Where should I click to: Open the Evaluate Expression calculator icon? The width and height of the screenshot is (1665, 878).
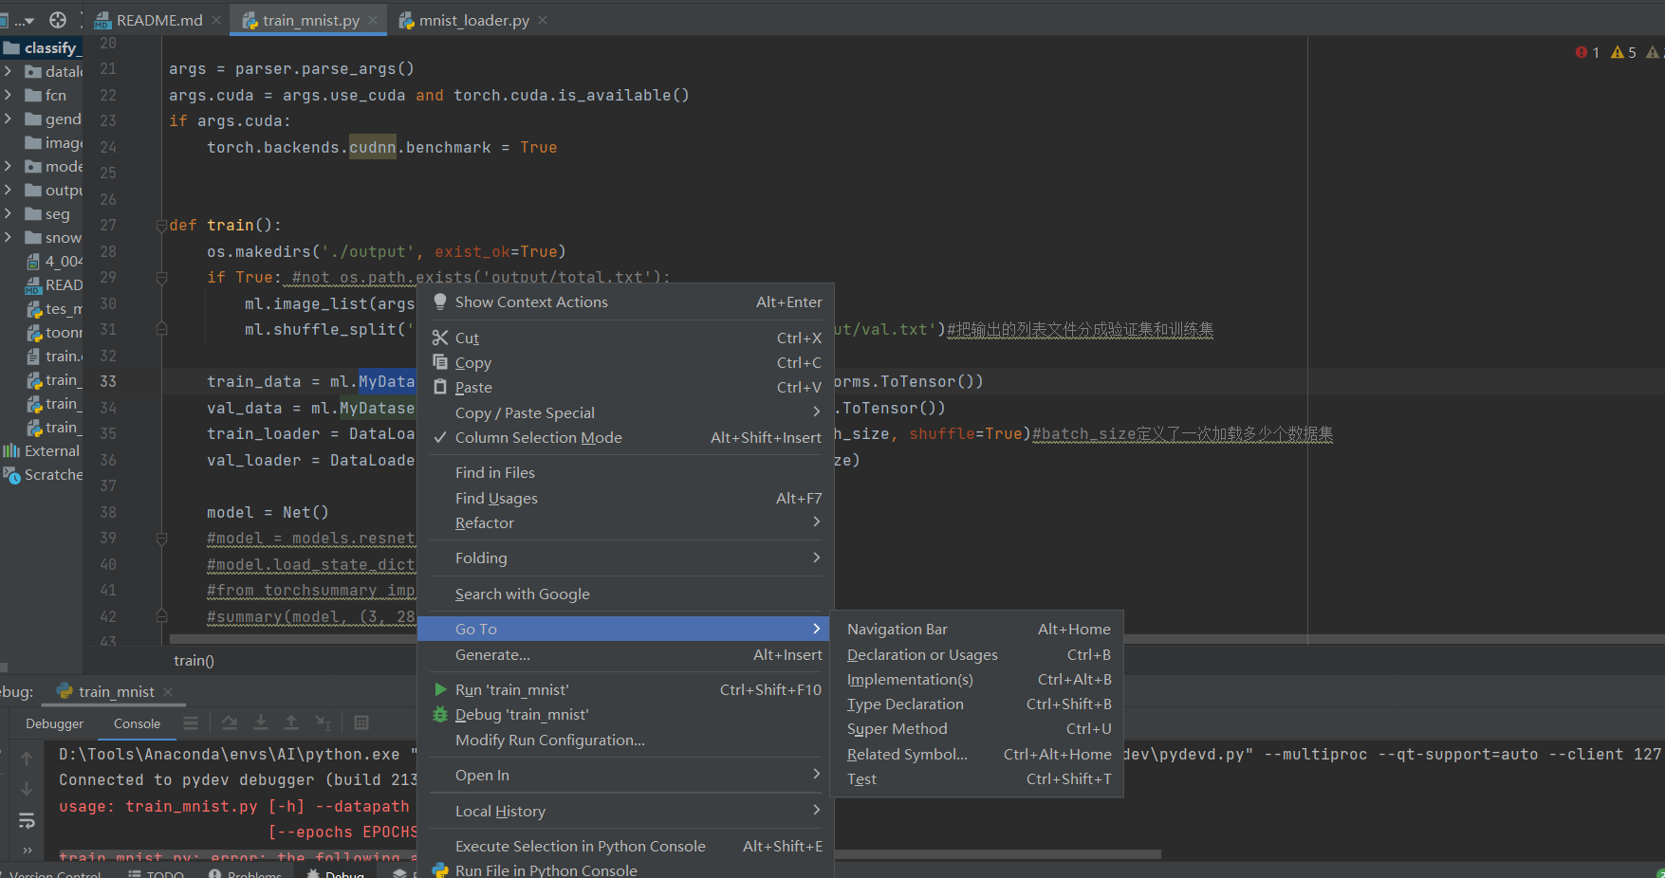(x=361, y=723)
